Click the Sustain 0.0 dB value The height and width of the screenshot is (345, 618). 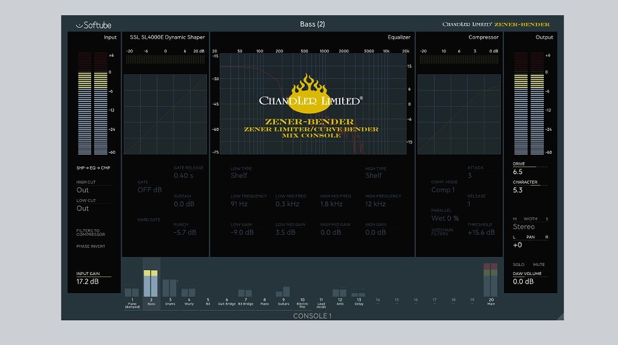(x=183, y=204)
